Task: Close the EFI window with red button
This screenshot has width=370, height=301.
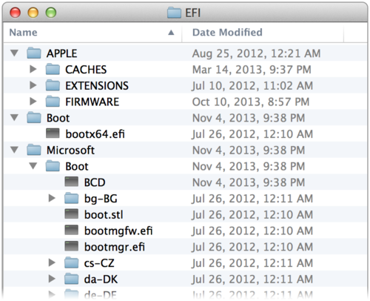Action: tap(15, 13)
